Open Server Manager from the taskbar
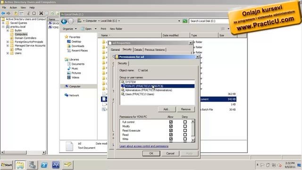The height and width of the screenshot is (170, 302). (33, 165)
